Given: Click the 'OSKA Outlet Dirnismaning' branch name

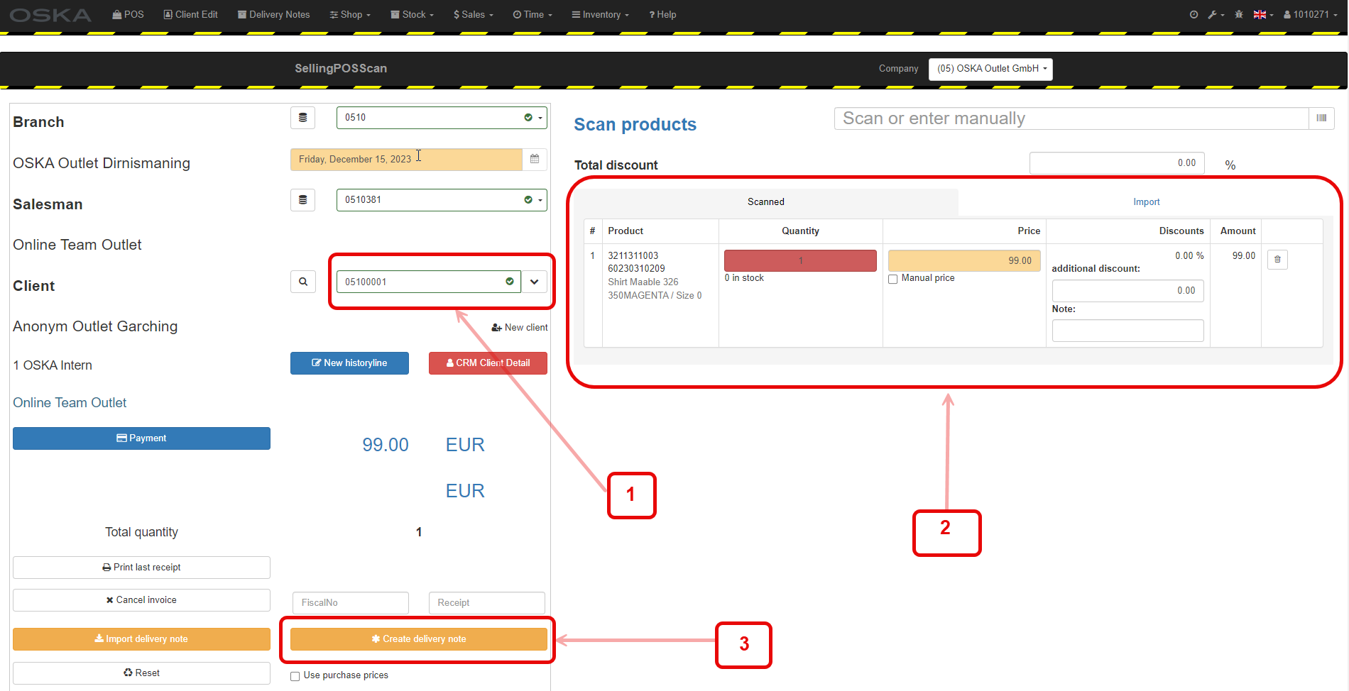Looking at the screenshot, I should [x=102, y=163].
